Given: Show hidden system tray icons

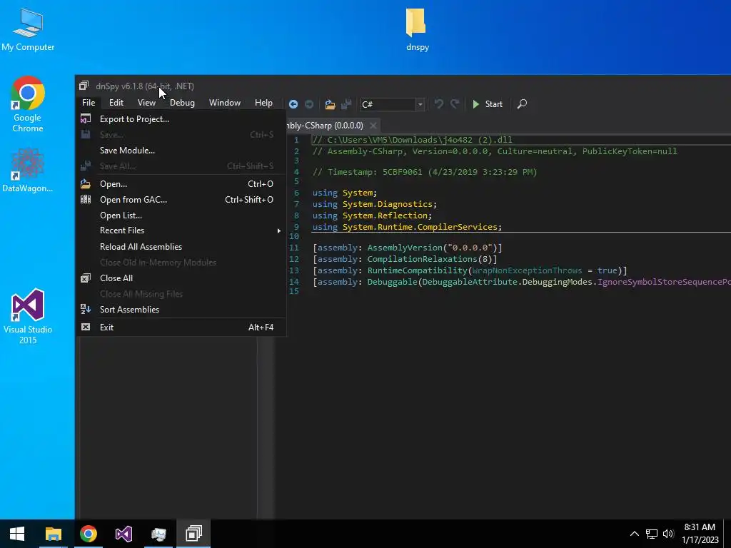Looking at the screenshot, I should point(634,534).
